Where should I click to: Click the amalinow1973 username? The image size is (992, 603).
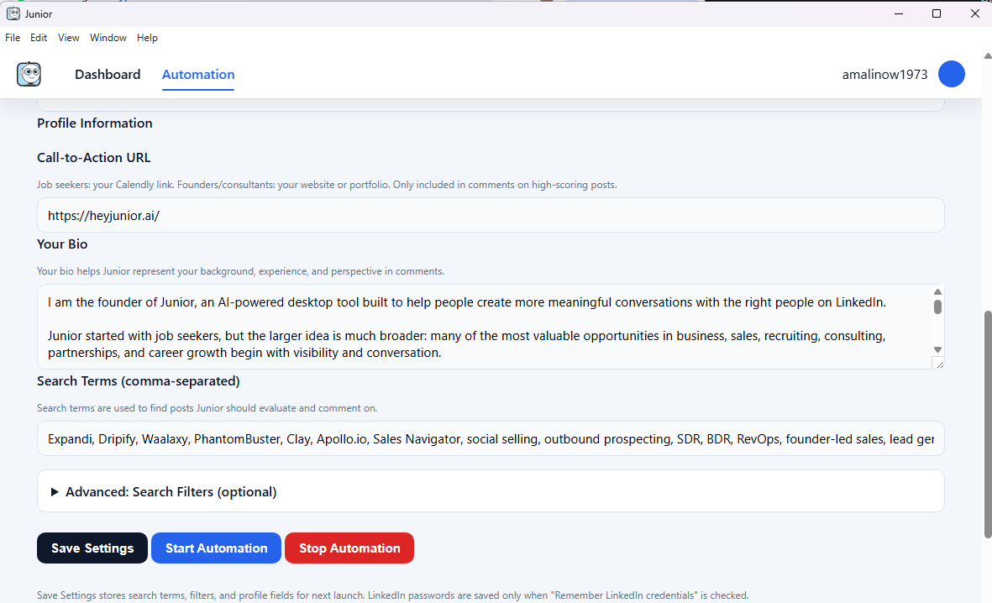tap(884, 74)
